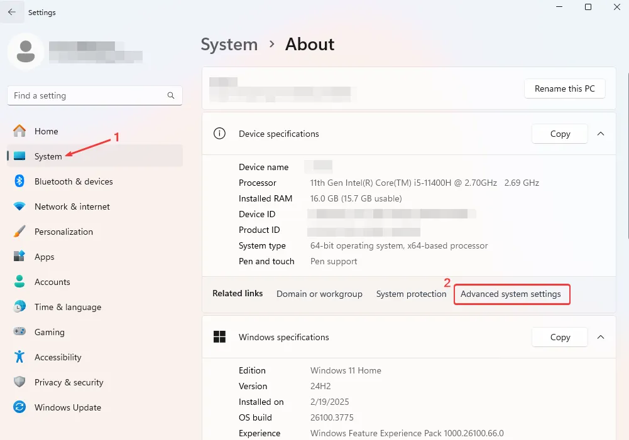This screenshot has height=440, width=629.
Task: Copy the Device specifications
Action: 560,134
